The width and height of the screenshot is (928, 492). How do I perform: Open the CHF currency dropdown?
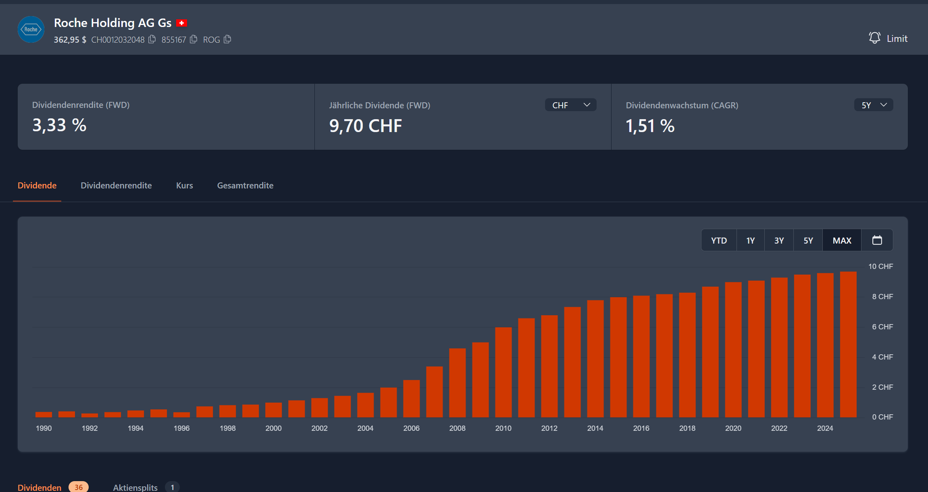pyautogui.click(x=570, y=105)
